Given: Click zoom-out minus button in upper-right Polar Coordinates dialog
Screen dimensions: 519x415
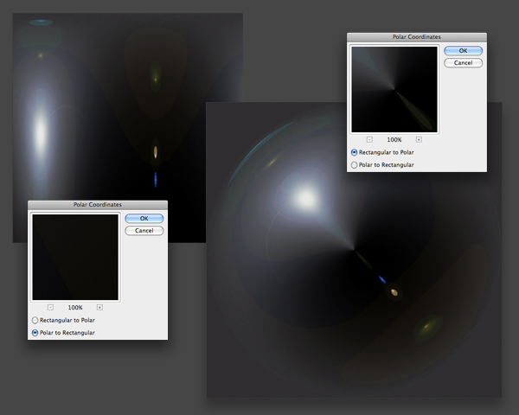Looking at the screenshot, I should [x=369, y=139].
